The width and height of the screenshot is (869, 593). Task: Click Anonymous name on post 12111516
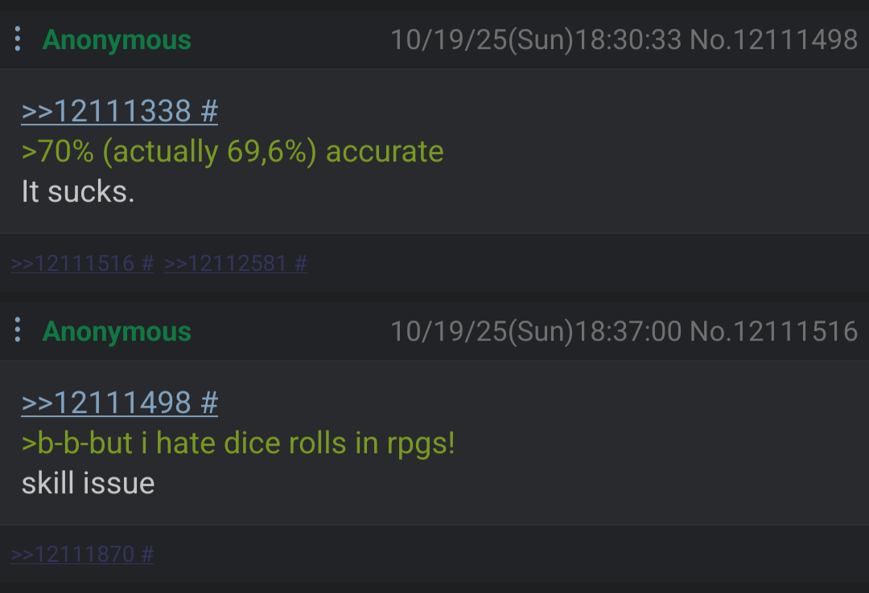117,331
